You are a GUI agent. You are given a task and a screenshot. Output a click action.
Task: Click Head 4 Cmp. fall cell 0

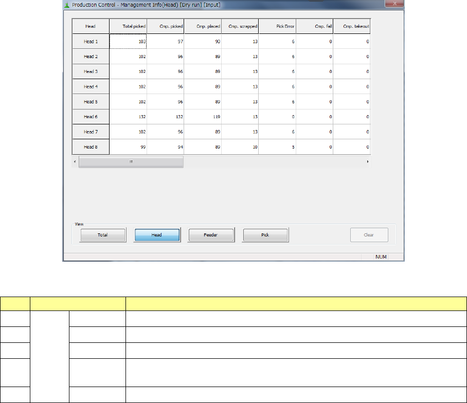pyautogui.click(x=315, y=86)
